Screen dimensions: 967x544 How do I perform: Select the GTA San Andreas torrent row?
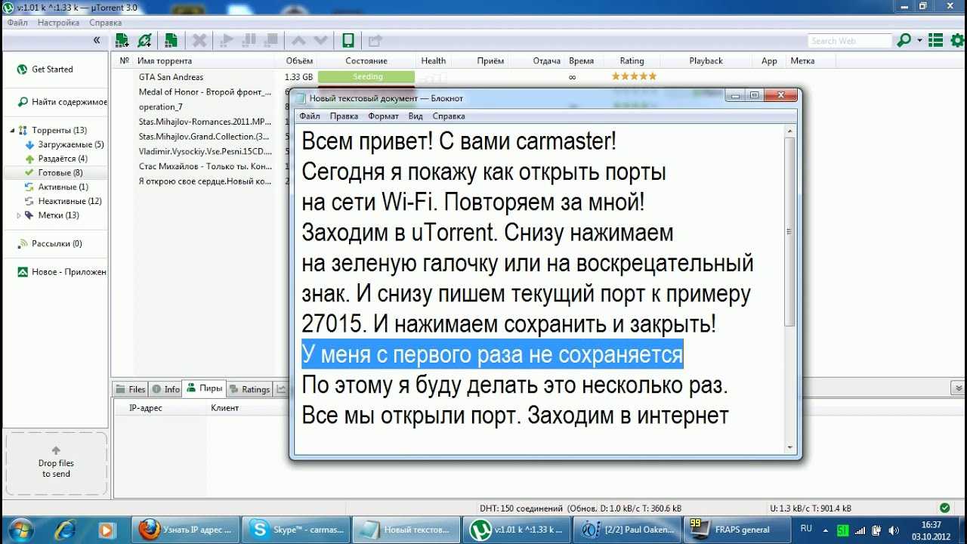171,77
